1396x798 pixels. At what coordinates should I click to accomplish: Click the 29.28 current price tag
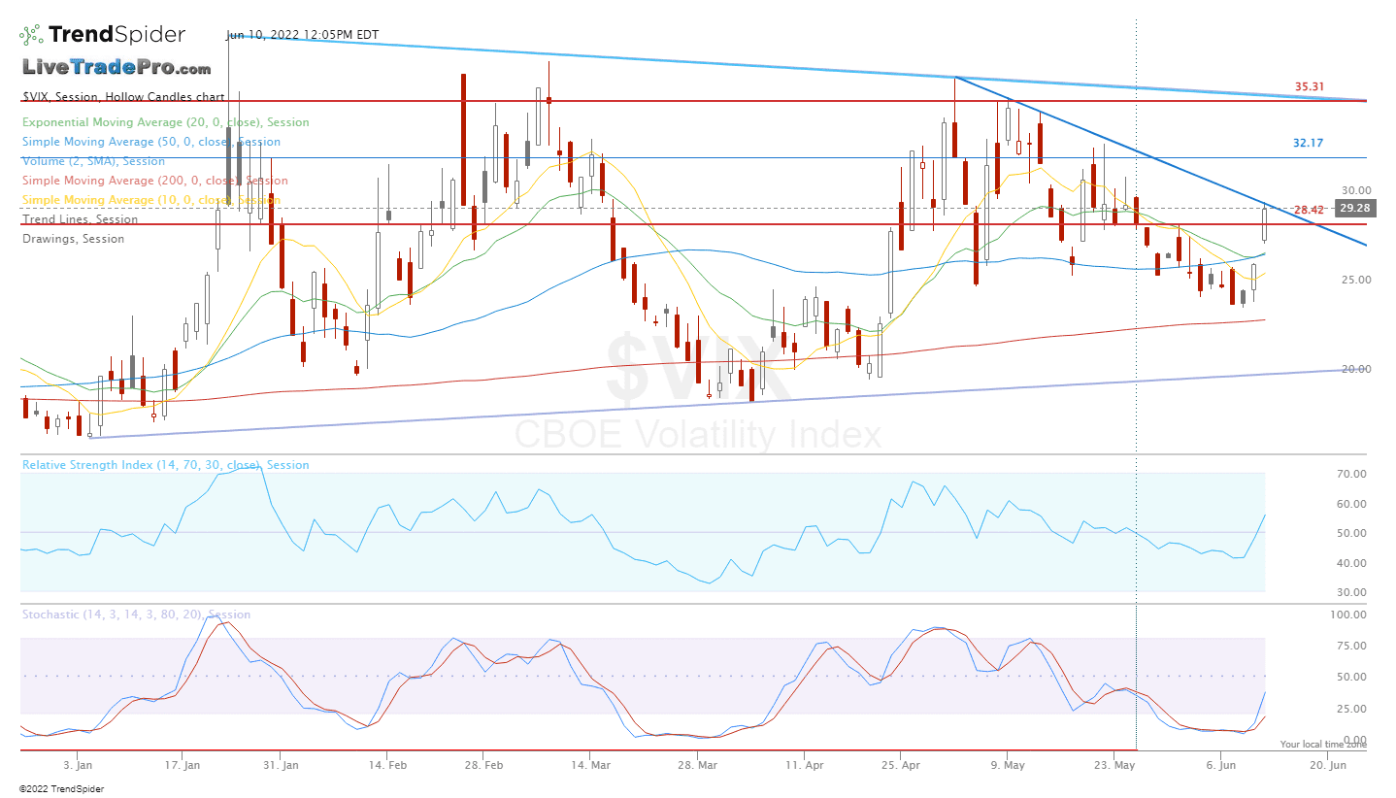(x=1356, y=208)
